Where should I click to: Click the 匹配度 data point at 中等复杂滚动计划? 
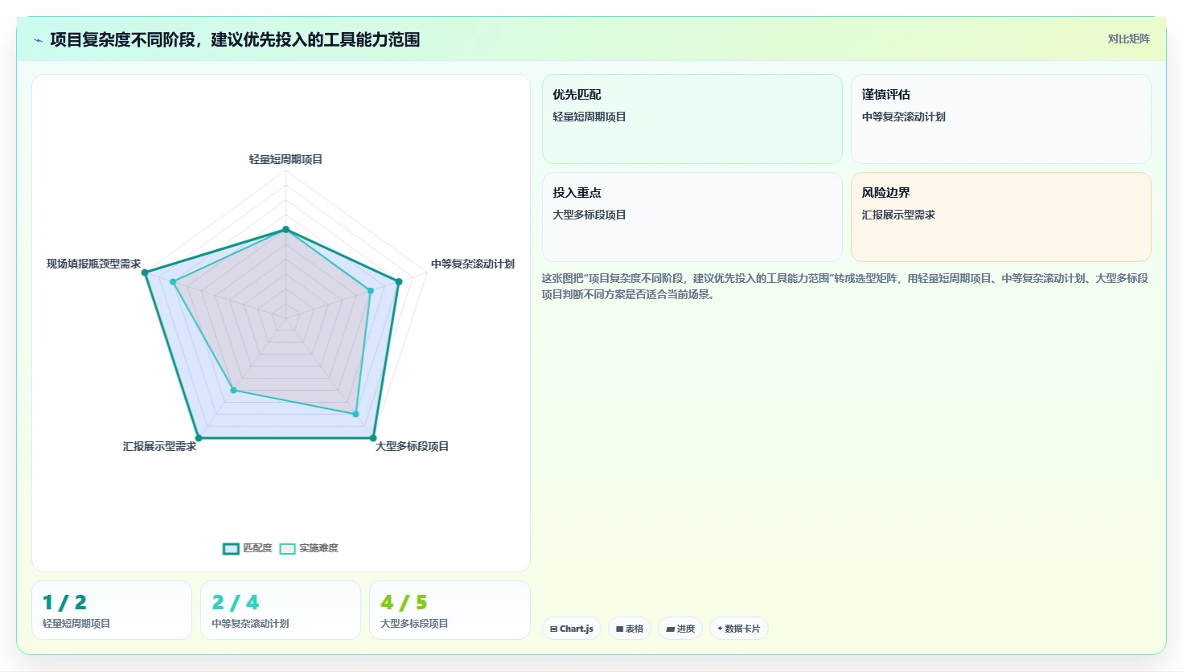point(398,281)
